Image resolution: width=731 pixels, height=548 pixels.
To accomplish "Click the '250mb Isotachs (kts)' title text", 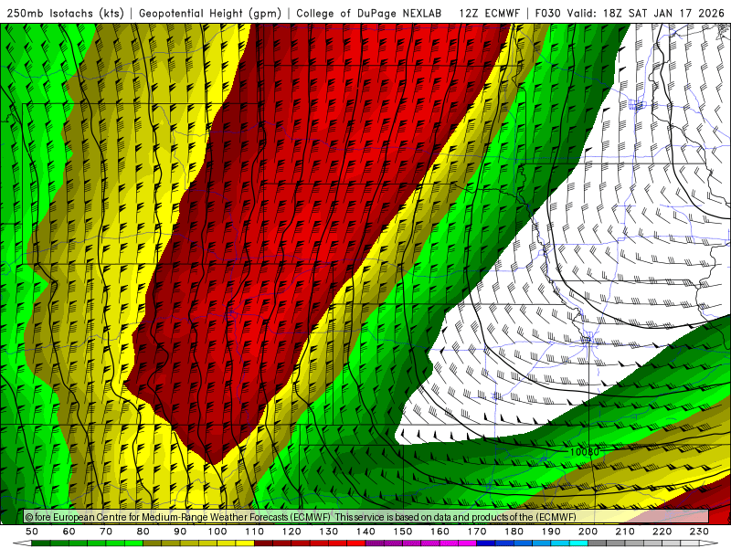I will (x=66, y=13).
